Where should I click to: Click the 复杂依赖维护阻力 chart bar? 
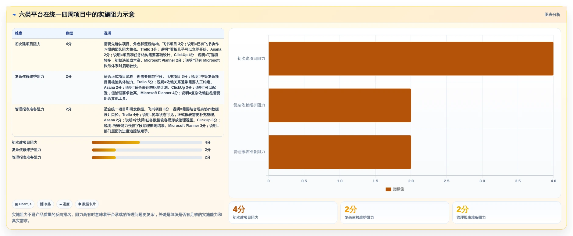[x=340, y=105]
